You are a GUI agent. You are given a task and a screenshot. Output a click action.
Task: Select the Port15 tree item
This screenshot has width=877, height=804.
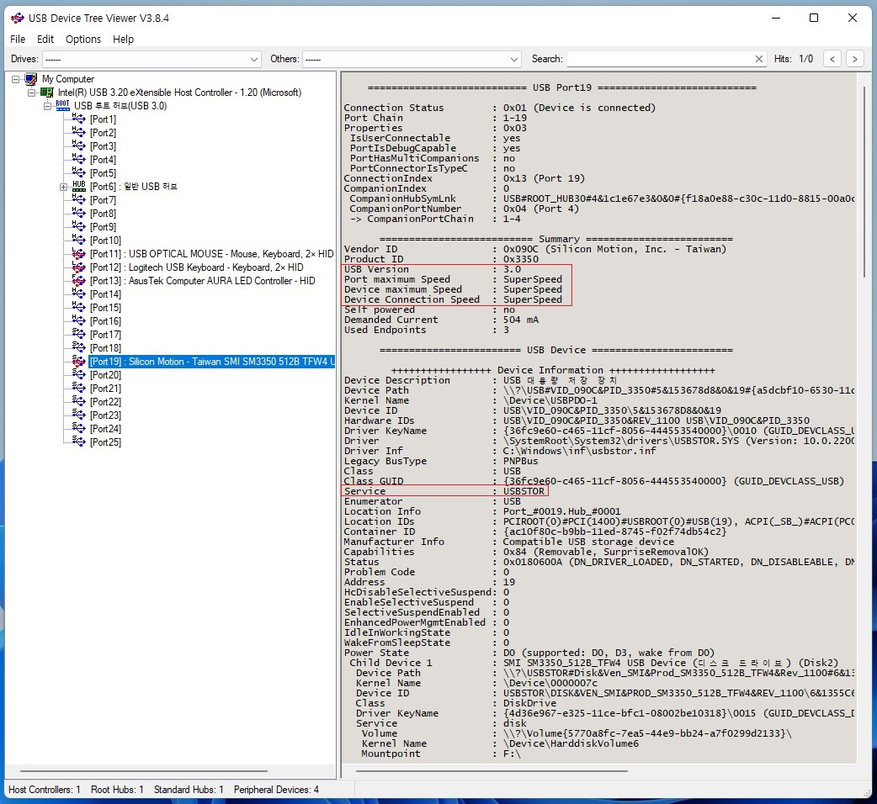105,307
